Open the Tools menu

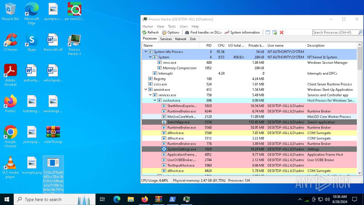tap(172, 26)
